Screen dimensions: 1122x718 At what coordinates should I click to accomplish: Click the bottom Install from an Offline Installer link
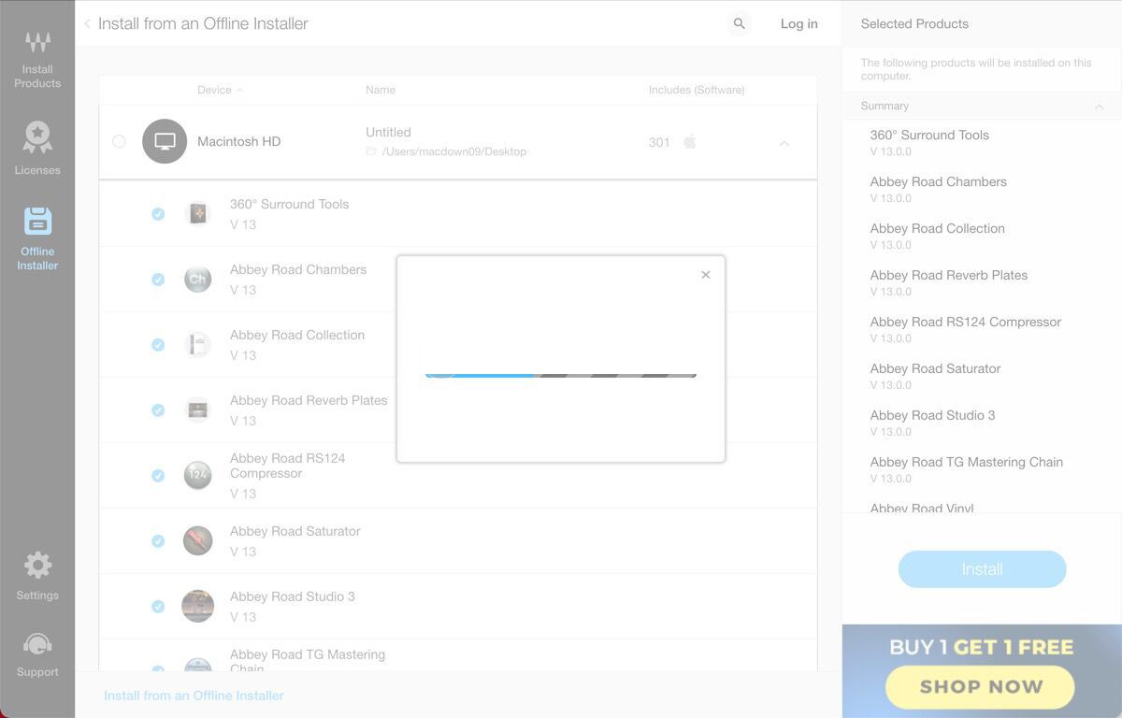pyautogui.click(x=194, y=696)
